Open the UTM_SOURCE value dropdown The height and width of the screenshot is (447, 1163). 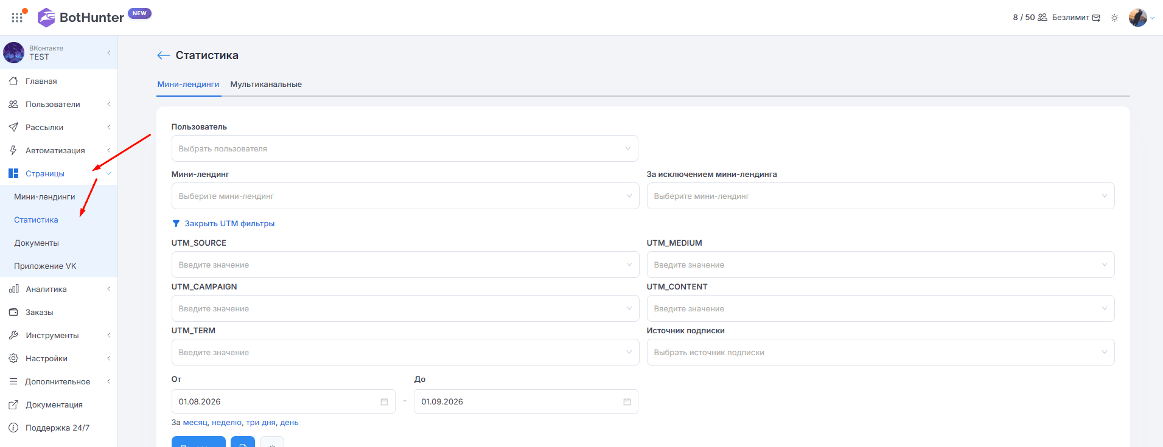(405, 265)
